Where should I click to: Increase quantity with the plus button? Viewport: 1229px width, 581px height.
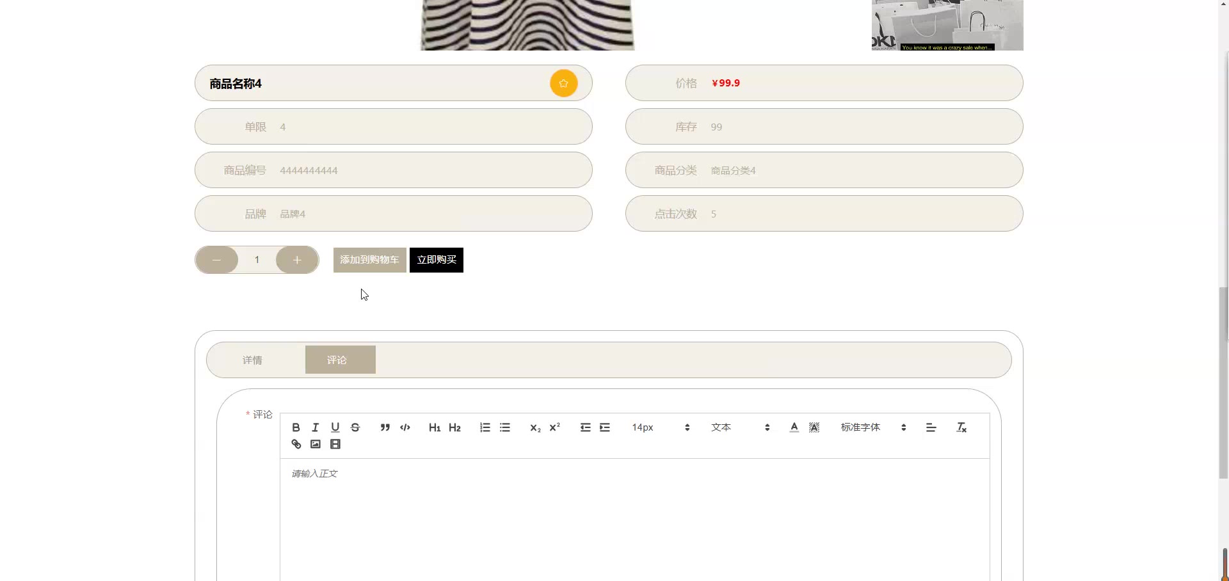pos(297,260)
